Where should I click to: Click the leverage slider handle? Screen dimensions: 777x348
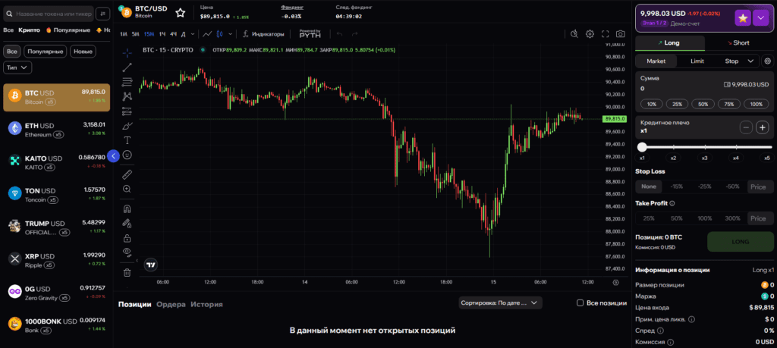(x=642, y=147)
